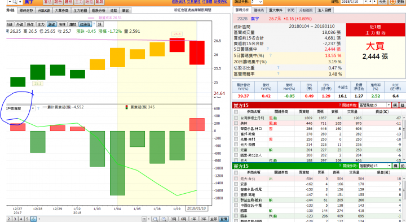Screen dimensions: 406x222
Task: Open the 新聞 tab
Action: [x=291, y=10]
